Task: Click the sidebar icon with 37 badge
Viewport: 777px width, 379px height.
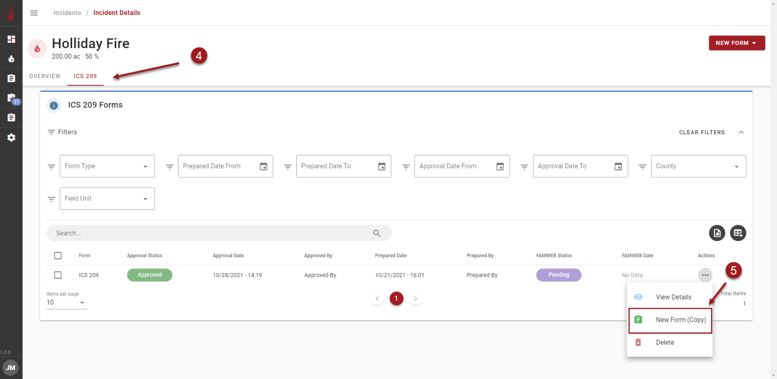Action: pos(12,98)
